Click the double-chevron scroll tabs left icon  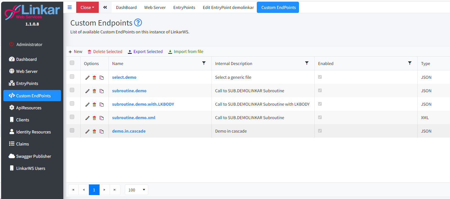coord(105,7)
